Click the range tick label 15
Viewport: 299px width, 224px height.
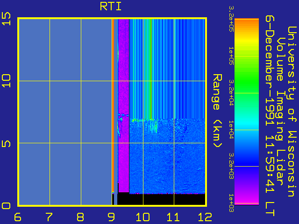point(6,19)
